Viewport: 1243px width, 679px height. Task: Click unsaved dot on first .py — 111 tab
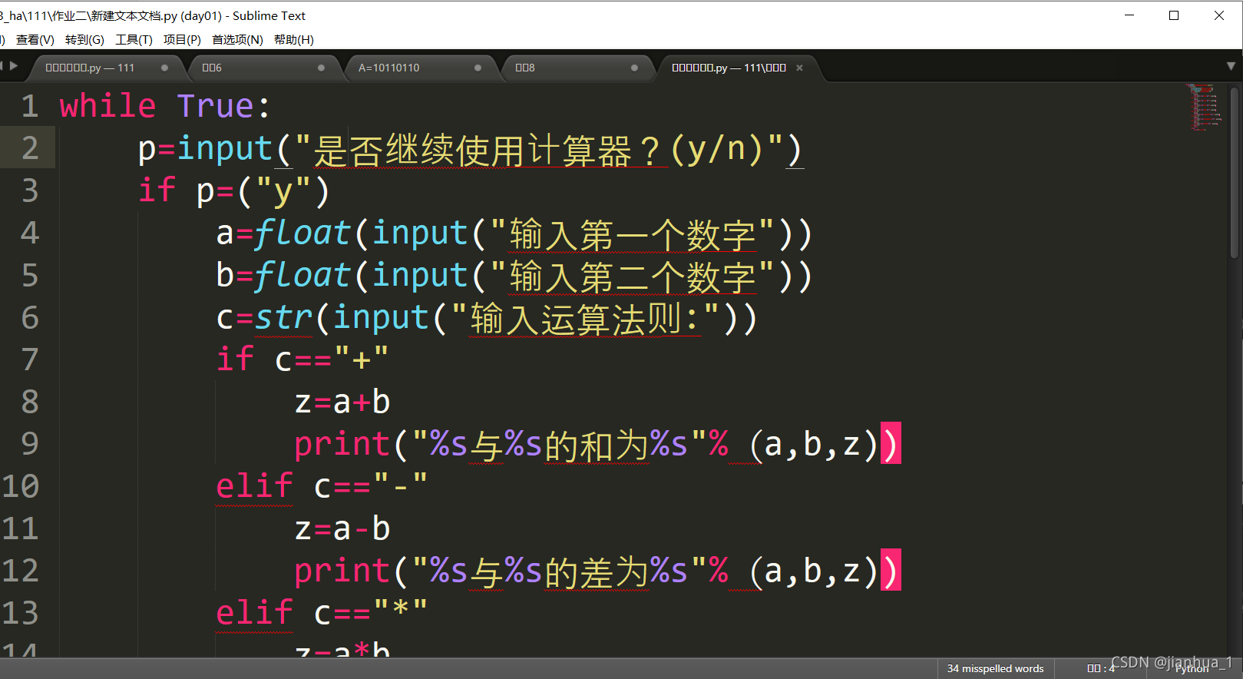[164, 68]
